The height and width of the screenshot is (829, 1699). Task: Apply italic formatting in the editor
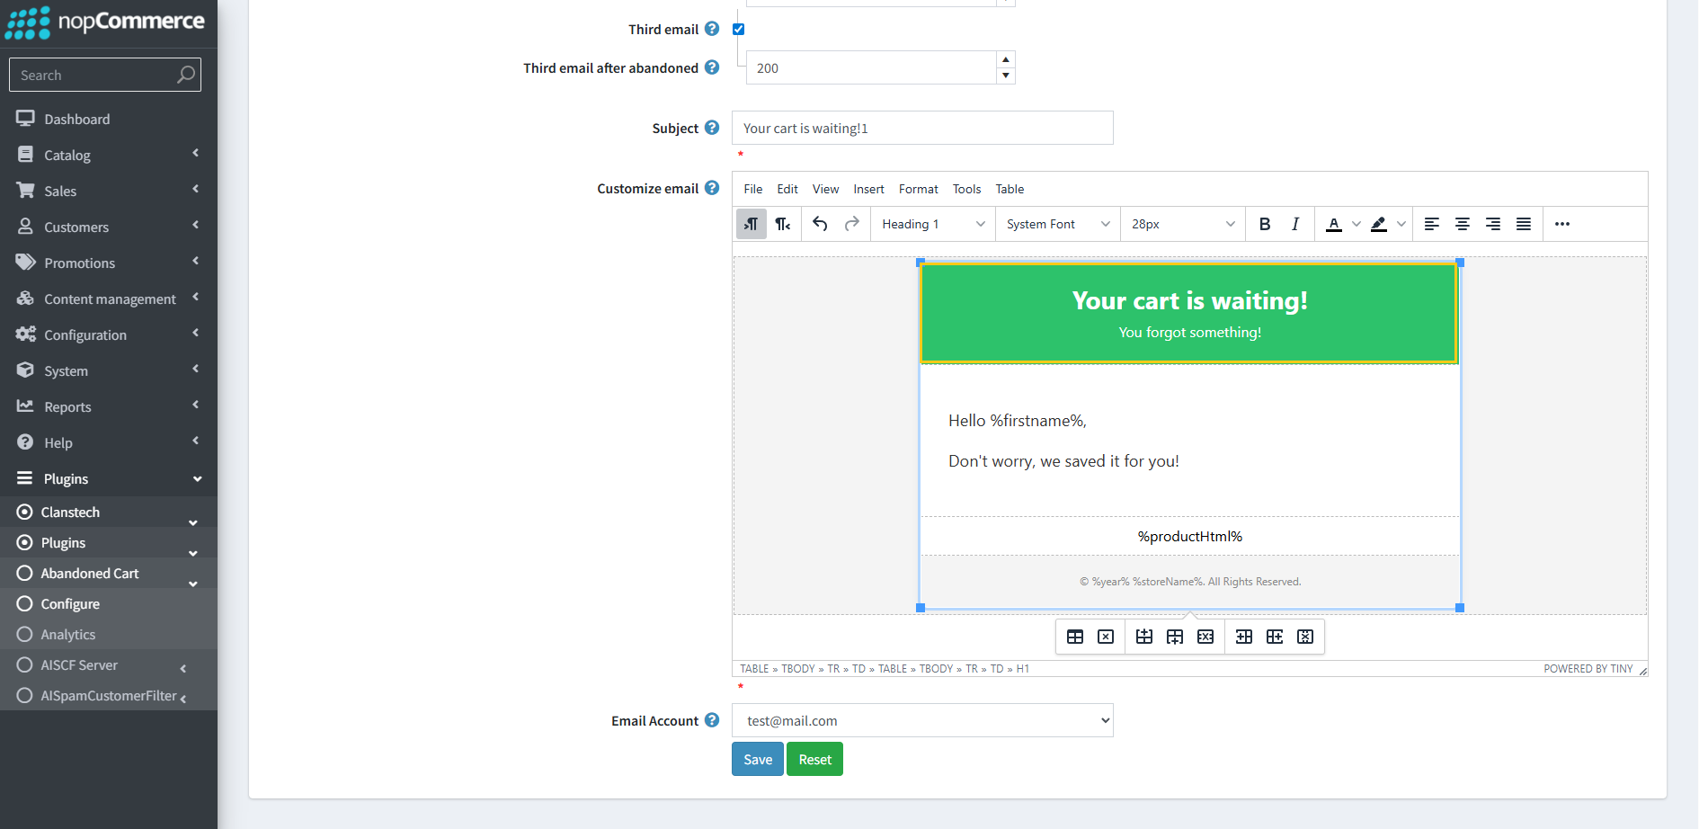click(1294, 224)
